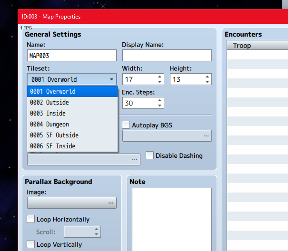Click the Height increase arrow
Screen dimensions: 288x251
pyautogui.click(x=207, y=77)
